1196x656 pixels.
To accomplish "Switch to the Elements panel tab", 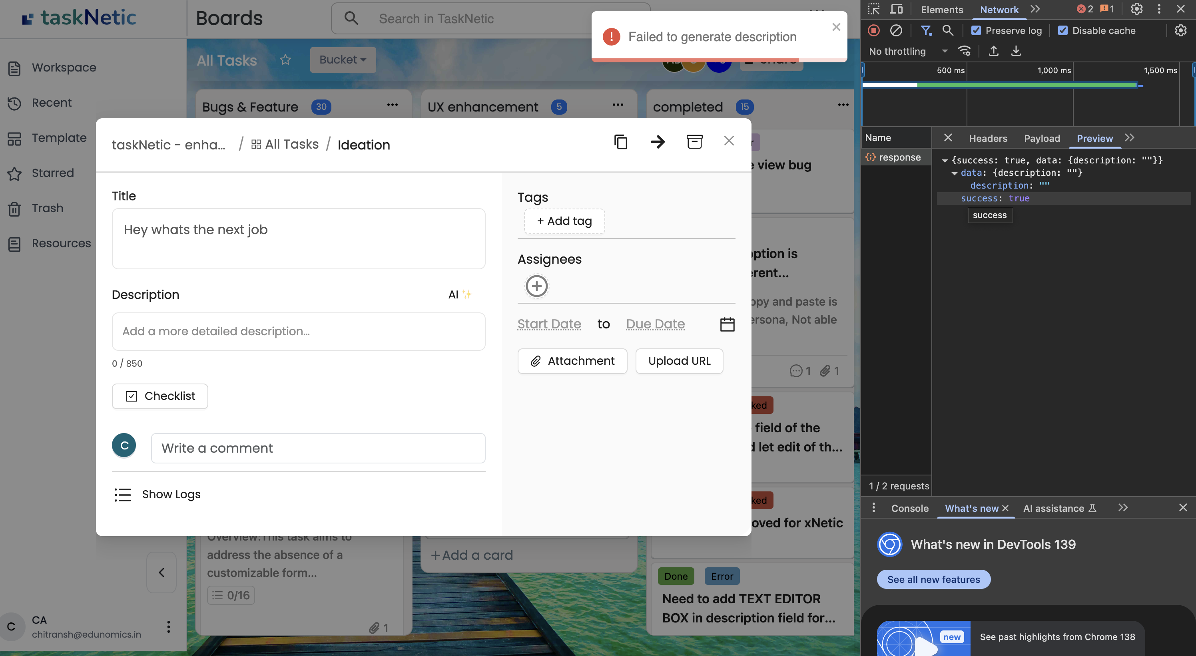I will pos(942,10).
